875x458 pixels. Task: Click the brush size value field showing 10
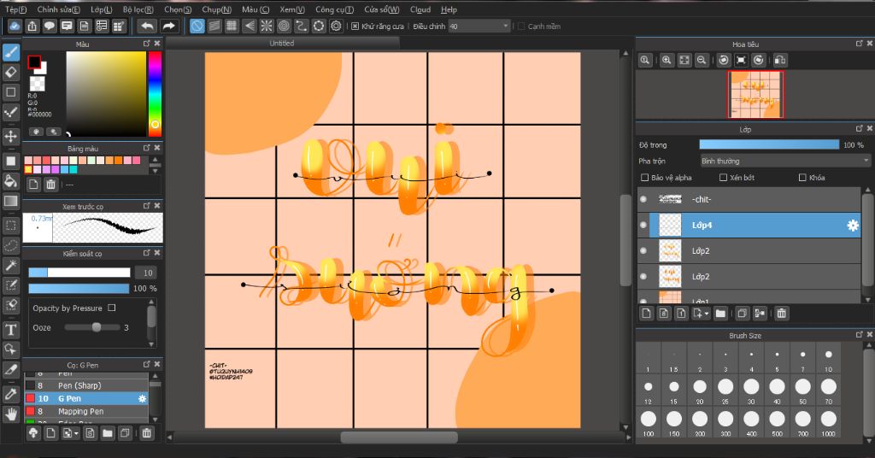tap(147, 273)
